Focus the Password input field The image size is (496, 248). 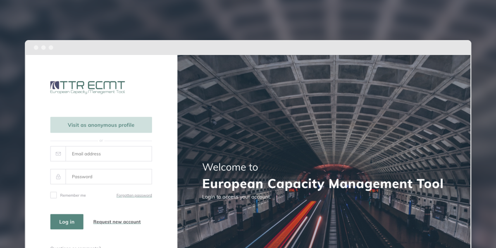(101, 176)
